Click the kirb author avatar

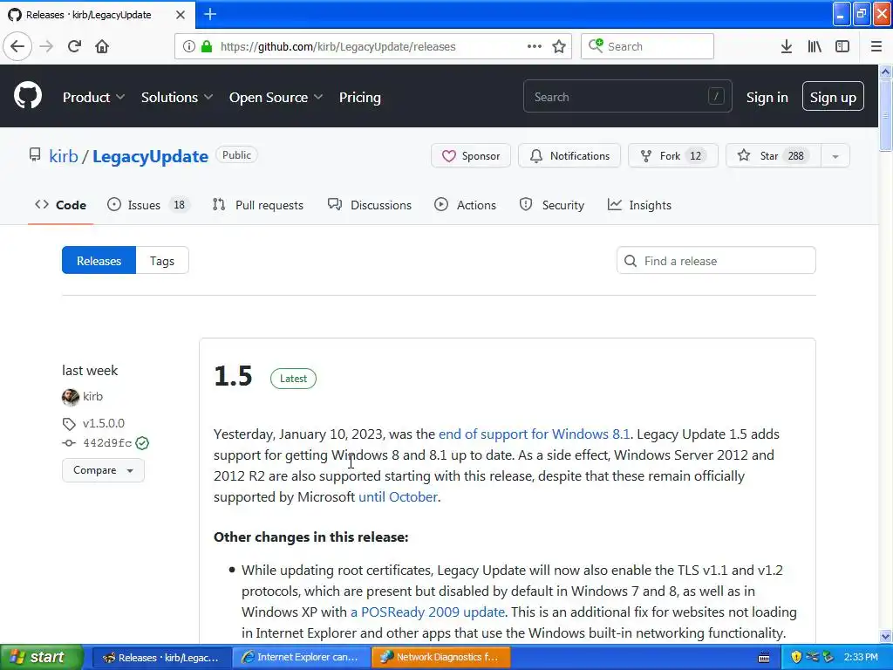[71, 397]
